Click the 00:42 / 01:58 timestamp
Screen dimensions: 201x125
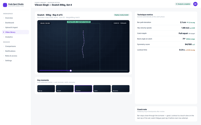coord(45,23)
